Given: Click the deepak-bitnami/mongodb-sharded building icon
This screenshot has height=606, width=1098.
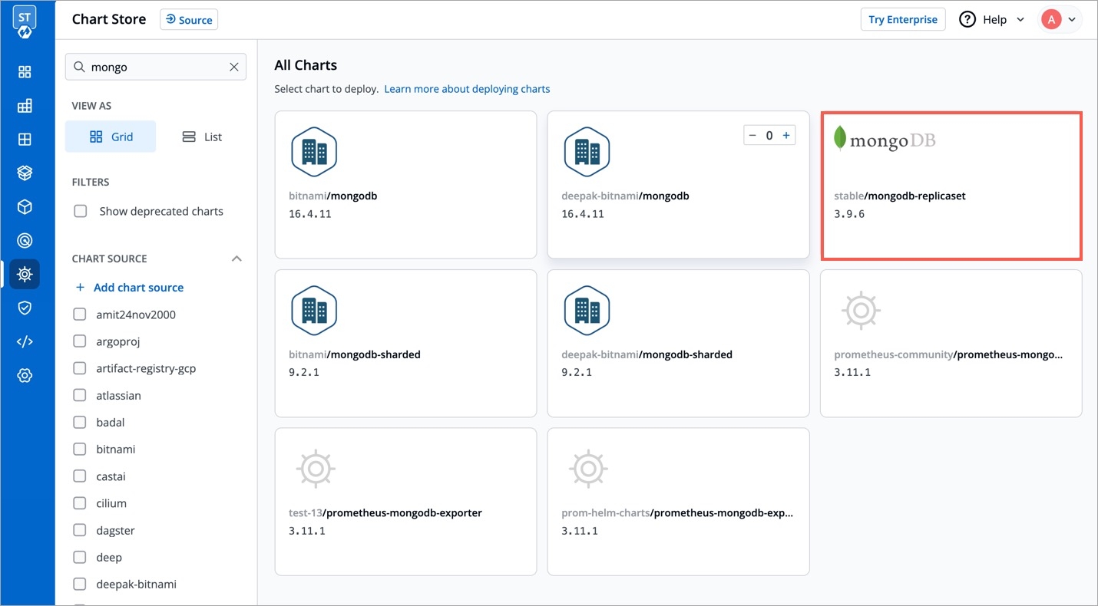Looking at the screenshot, I should pyautogui.click(x=587, y=311).
